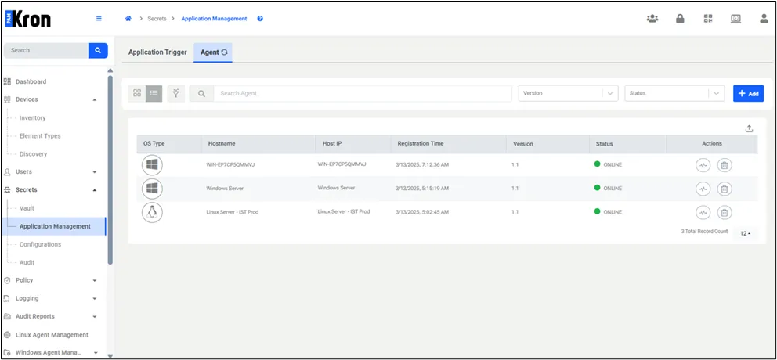Open the user profile icon
Image resolution: width=777 pixels, height=360 pixels.
764,19
